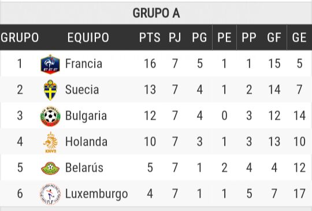The image size is (312, 211).
Task: Click the GRUPO A title bar
Action: click(x=156, y=13)
